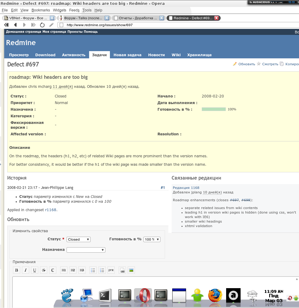Open the Wiki tab

tap(176, 55)
